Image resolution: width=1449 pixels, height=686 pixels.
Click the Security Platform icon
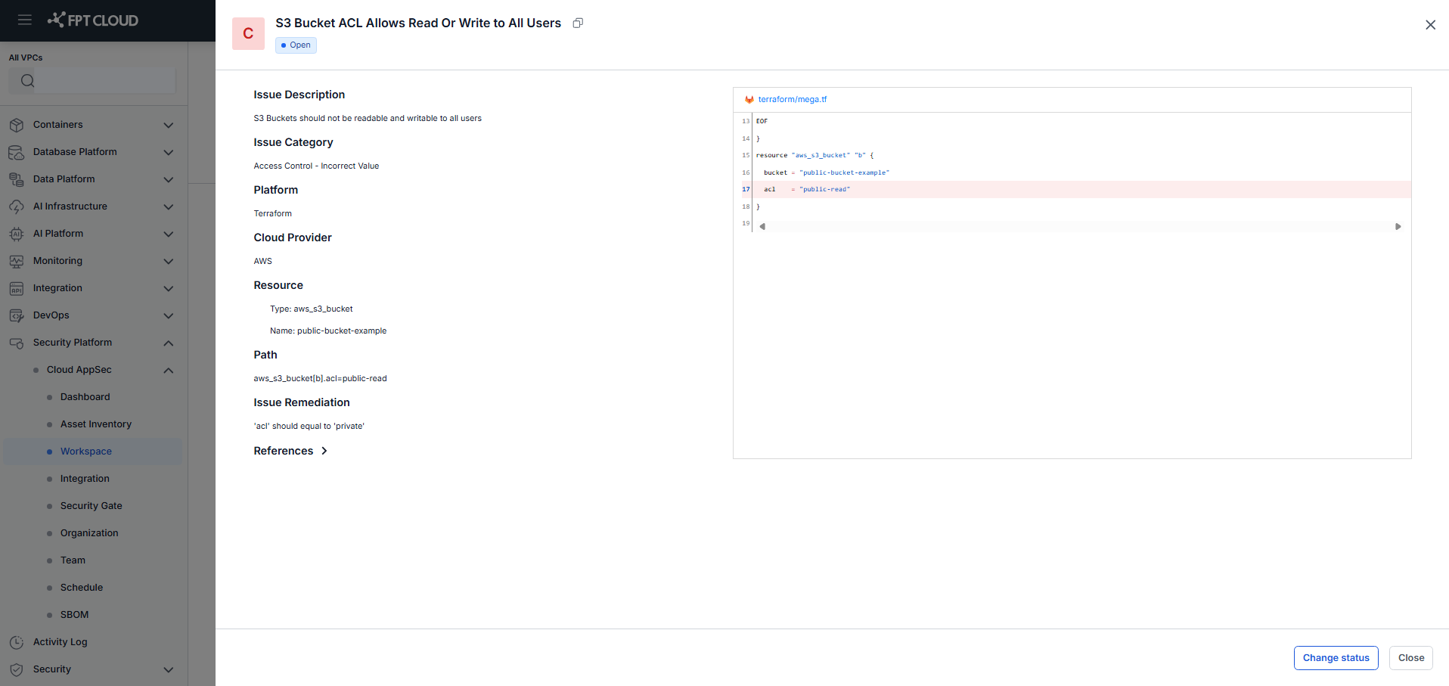click(x=17, y=343)
